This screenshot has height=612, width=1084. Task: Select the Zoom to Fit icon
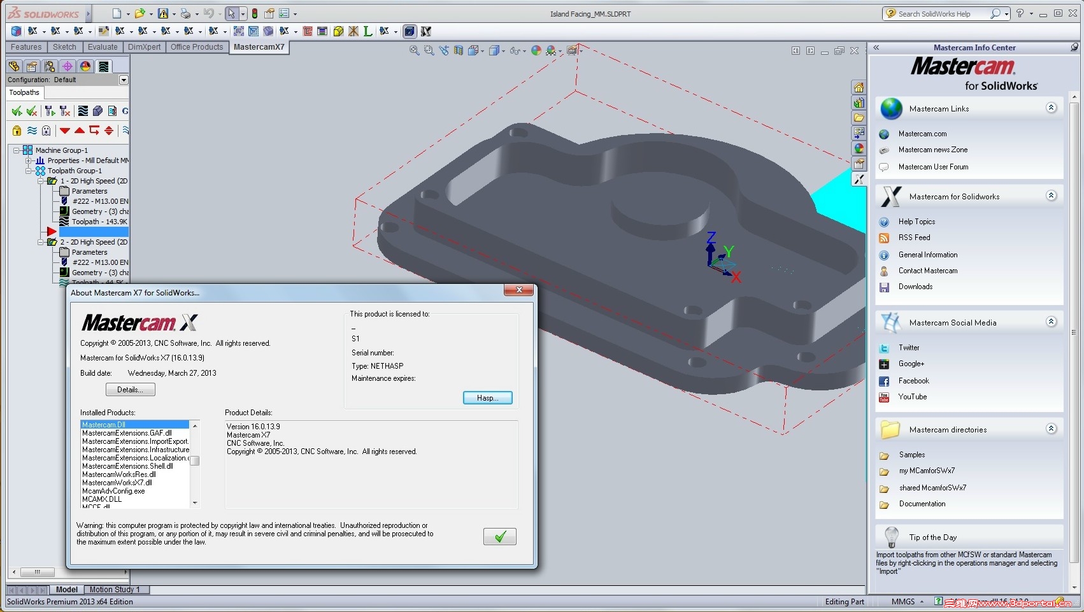[414, 50]
